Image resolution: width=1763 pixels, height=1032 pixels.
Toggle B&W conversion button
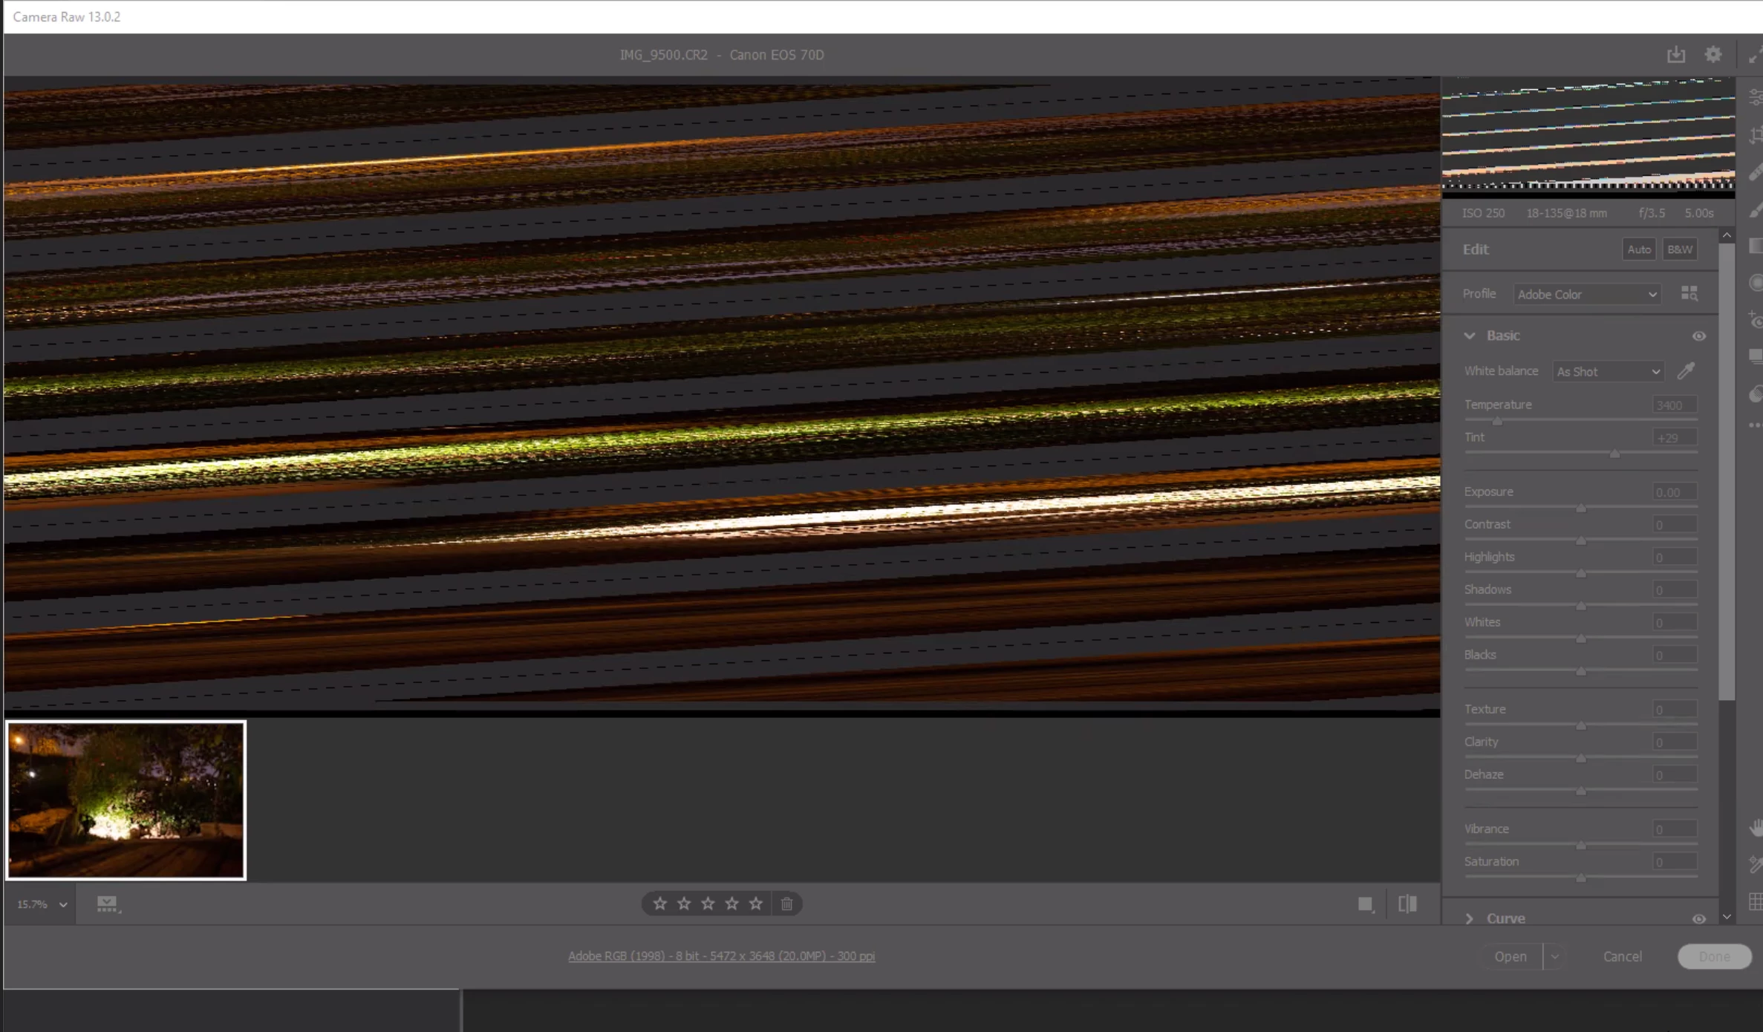[1679, 249]
